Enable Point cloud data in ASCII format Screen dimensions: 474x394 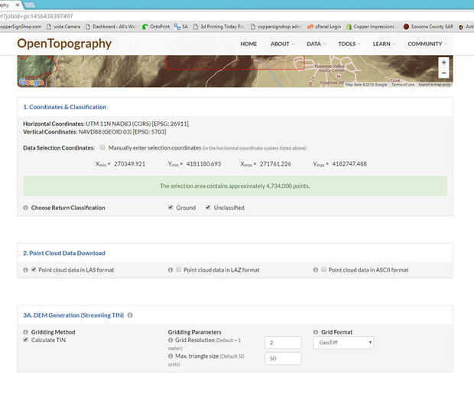pyautogui.click(x=323, y=270)
